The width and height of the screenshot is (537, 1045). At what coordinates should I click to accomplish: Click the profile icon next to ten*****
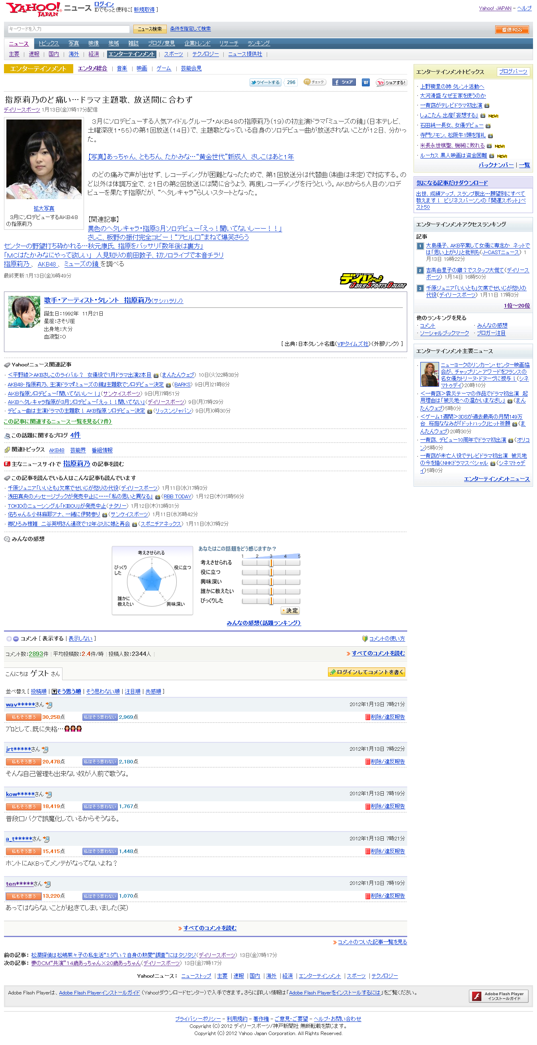click(x=47, y=884)
